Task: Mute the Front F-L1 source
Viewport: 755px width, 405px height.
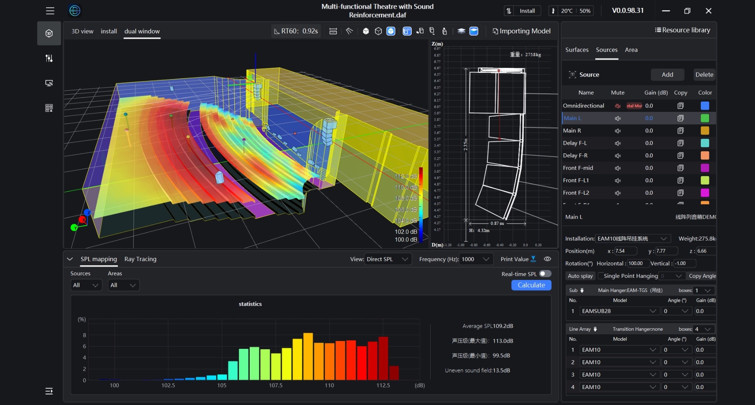Action: [x=618, y=181]
